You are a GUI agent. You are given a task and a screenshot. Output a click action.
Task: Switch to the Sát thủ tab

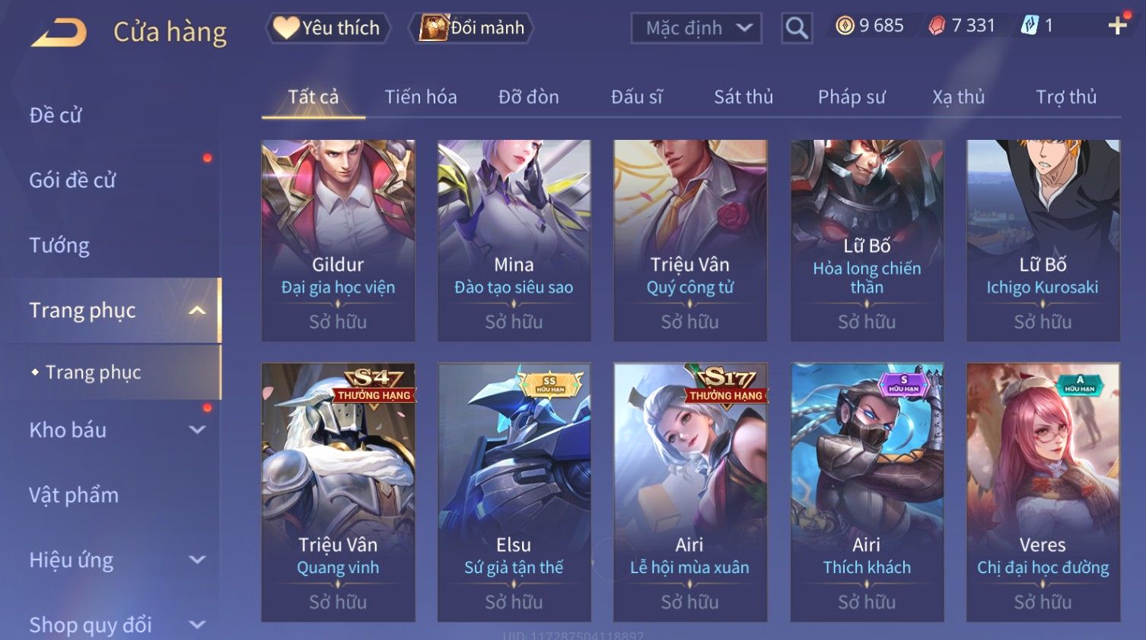[743, 97]
